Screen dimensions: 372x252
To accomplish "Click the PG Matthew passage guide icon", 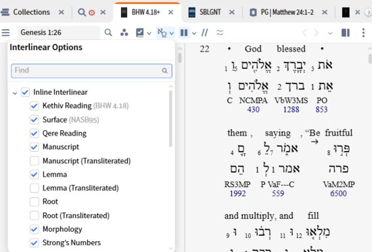I will coord(253,12).
